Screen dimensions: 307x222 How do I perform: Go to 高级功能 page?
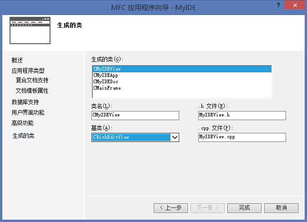click(x=23, y=123)
